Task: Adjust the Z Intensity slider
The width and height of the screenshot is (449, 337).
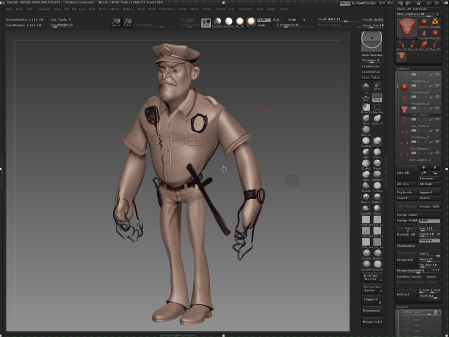Action: click(x=294, y=25)
